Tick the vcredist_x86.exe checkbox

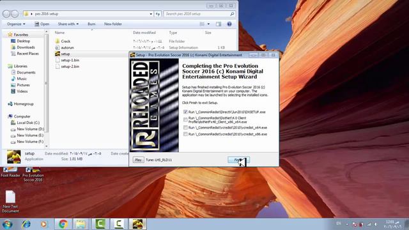coord(185,134)
